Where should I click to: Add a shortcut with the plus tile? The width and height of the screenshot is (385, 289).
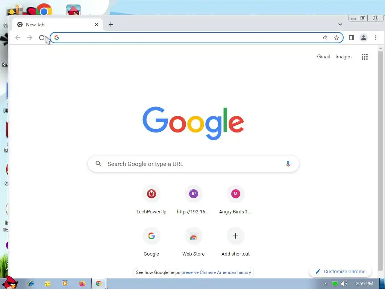click(235, 242)
